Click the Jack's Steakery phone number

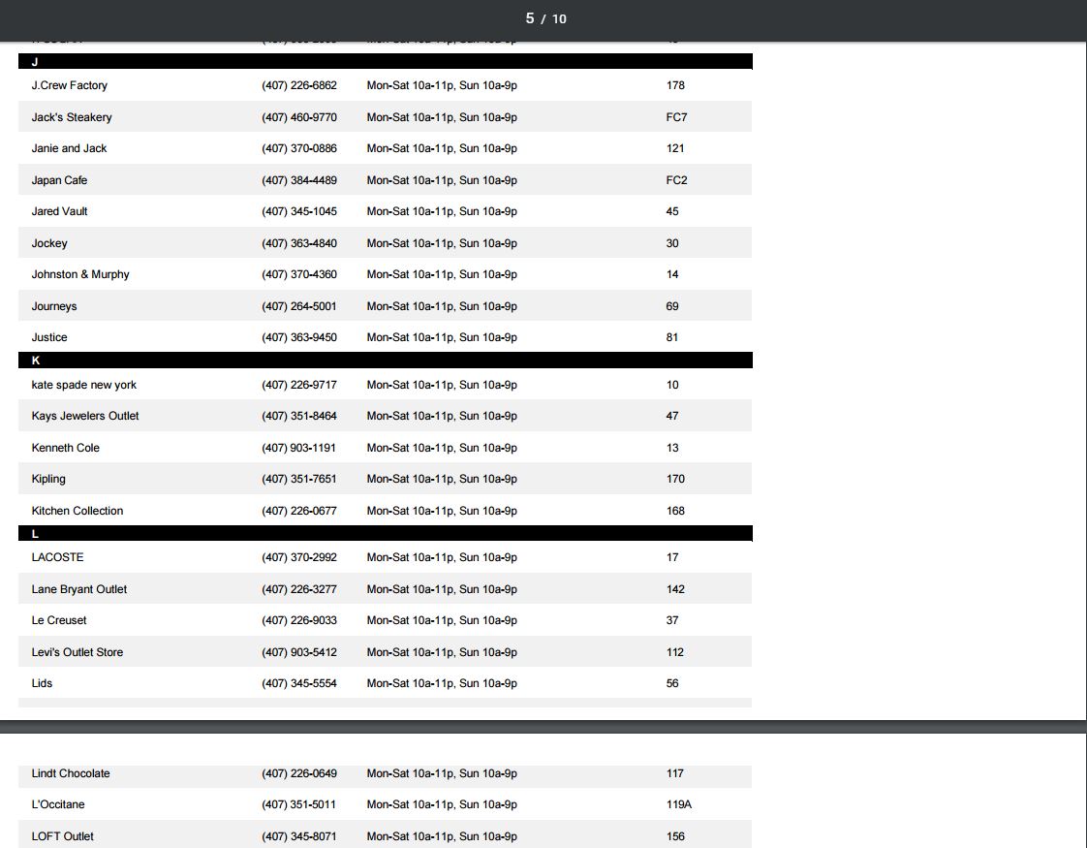[x=299, y=117]
